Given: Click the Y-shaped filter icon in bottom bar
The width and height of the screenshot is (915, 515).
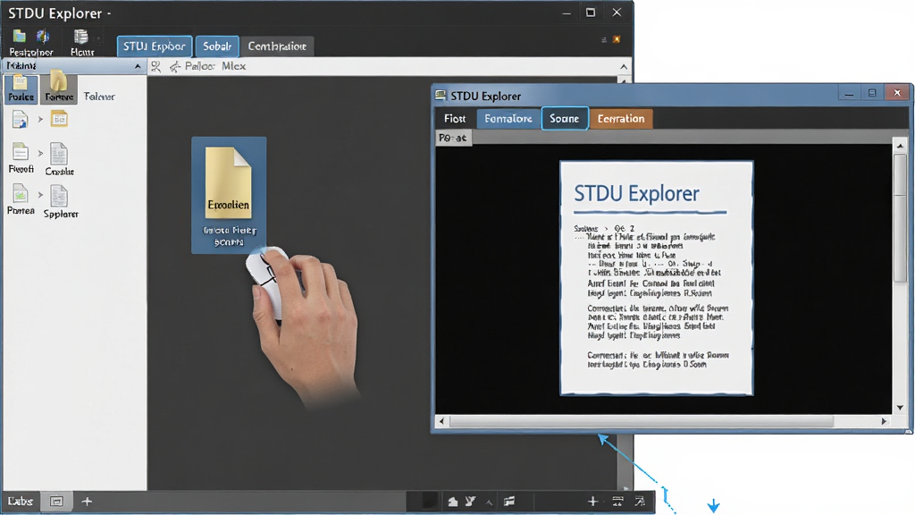Looking at the screenshot, I should pos(470,501).
